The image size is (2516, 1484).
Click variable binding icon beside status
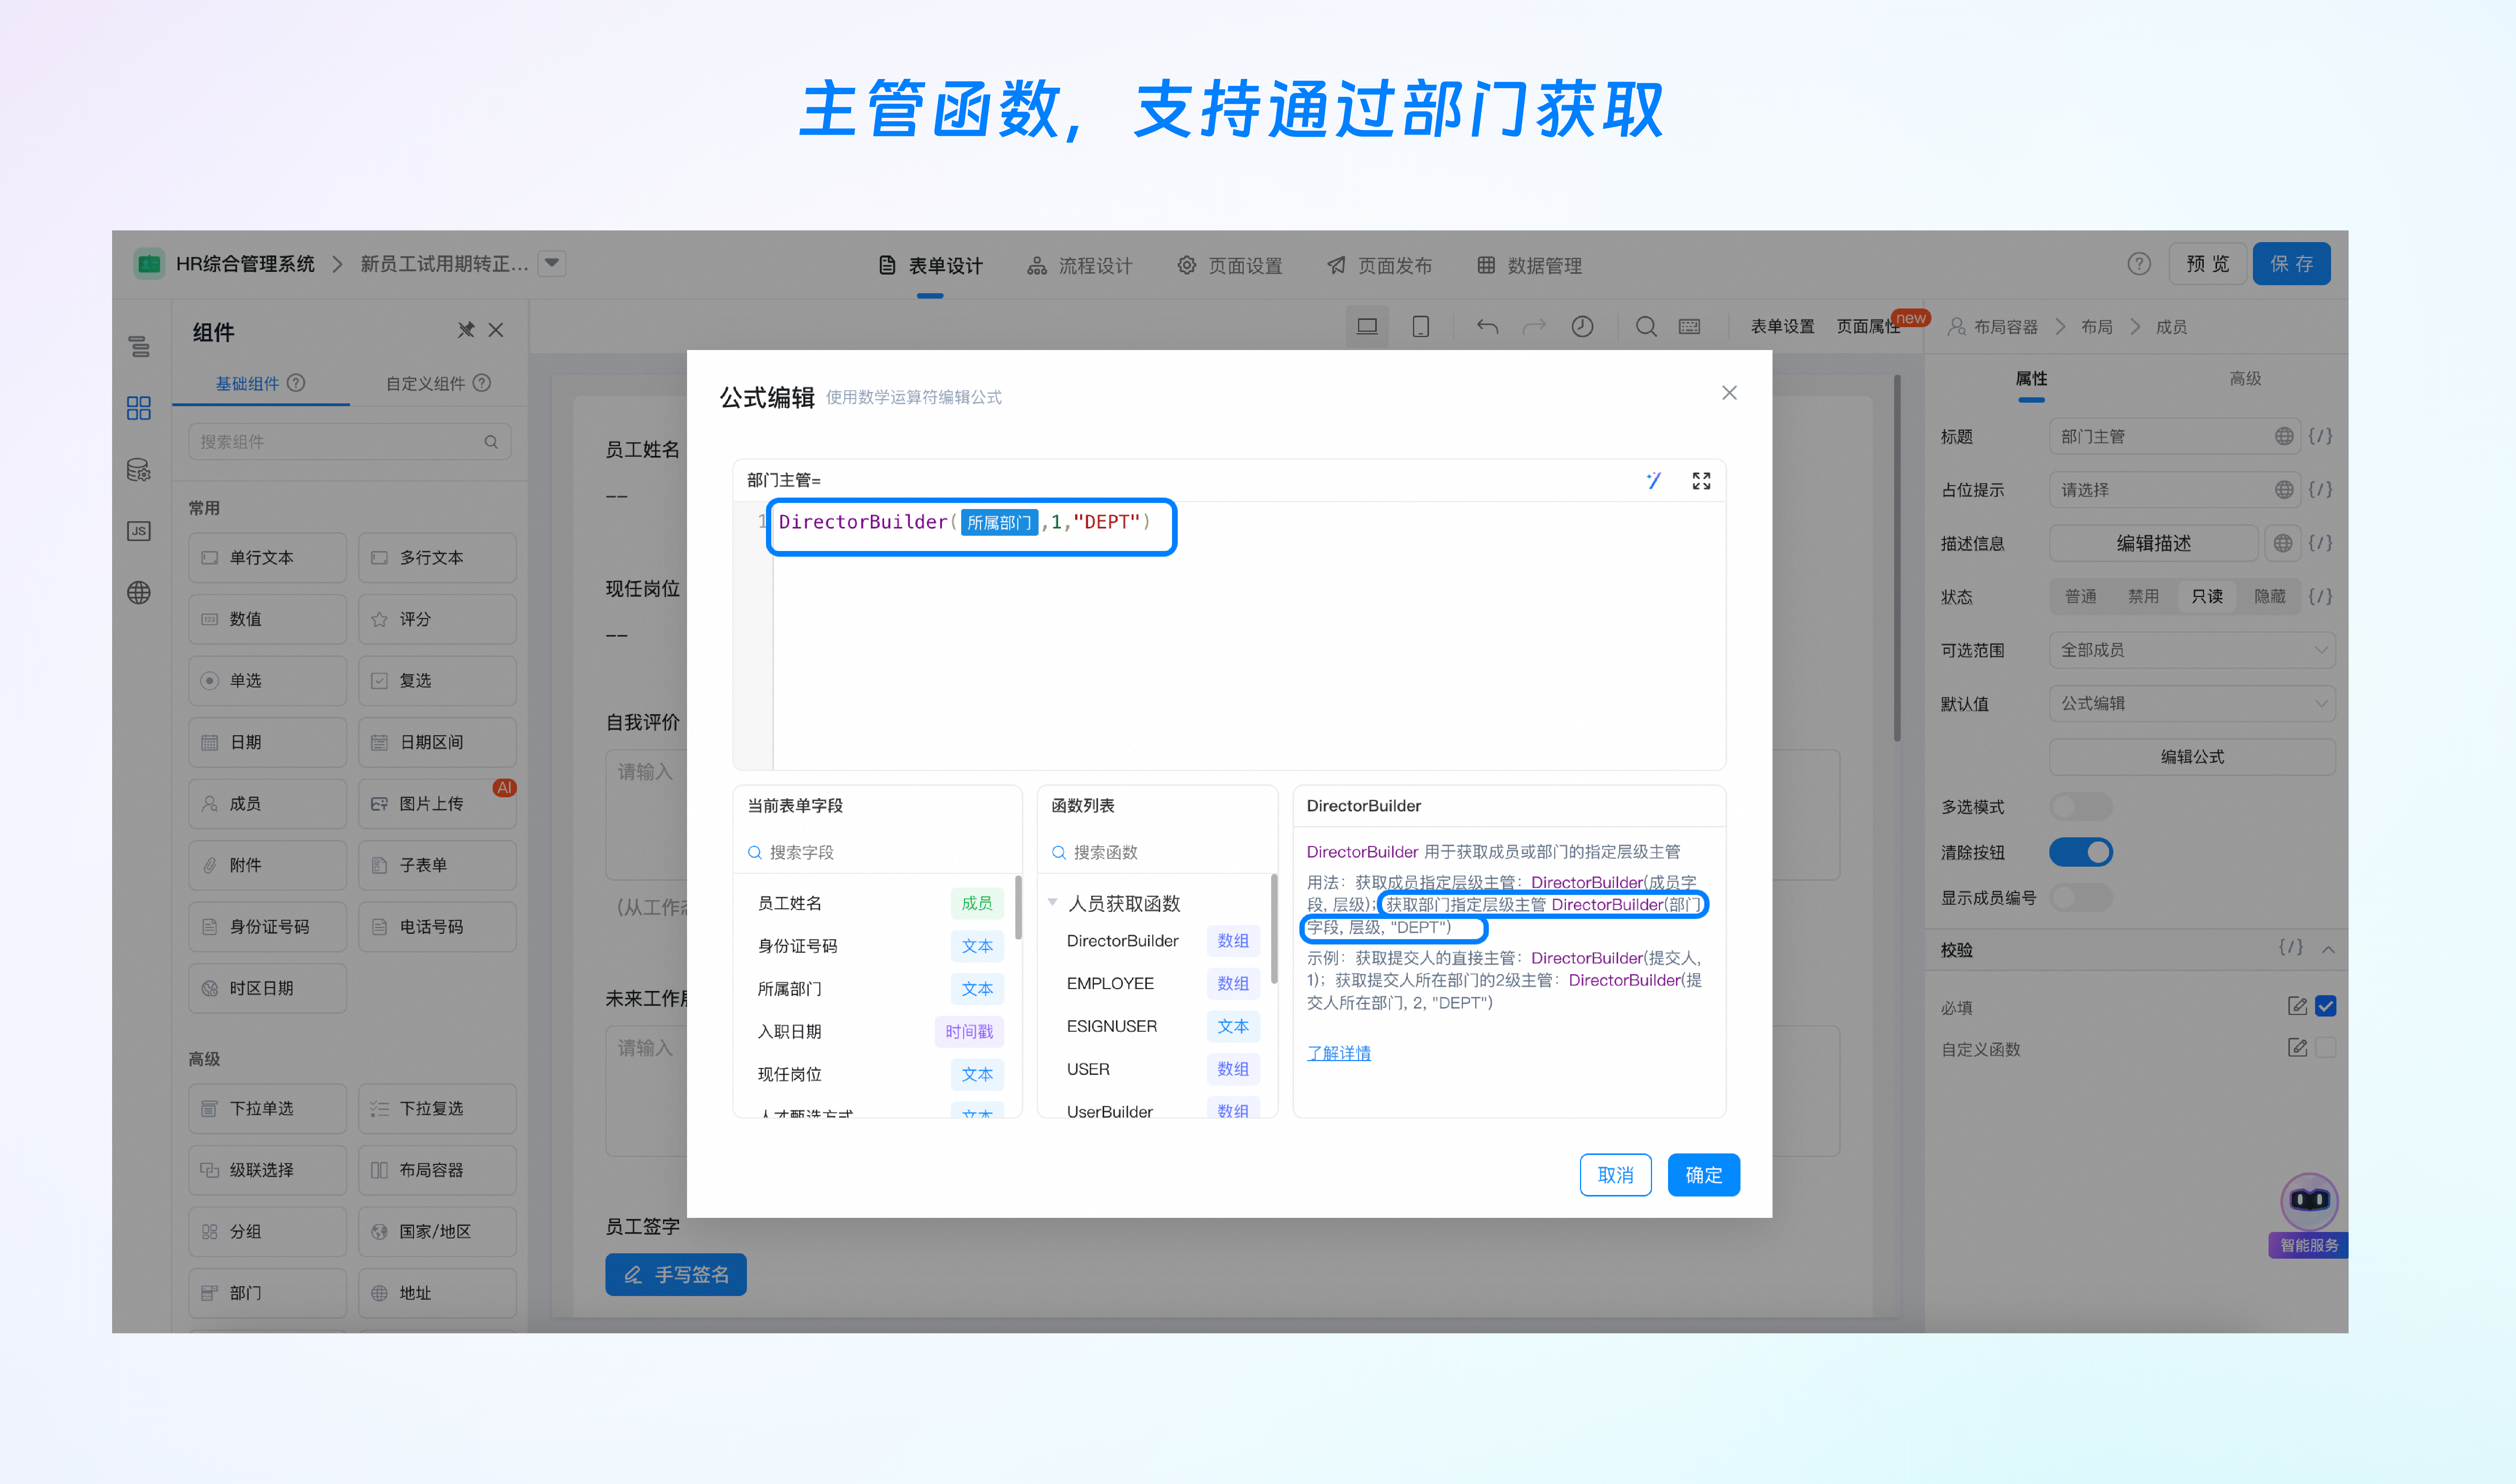coord(2319,597)
